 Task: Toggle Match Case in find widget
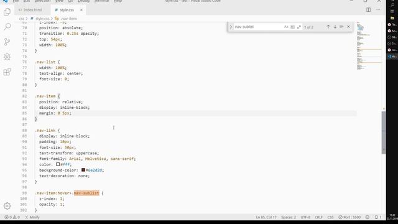coord(286,27)
